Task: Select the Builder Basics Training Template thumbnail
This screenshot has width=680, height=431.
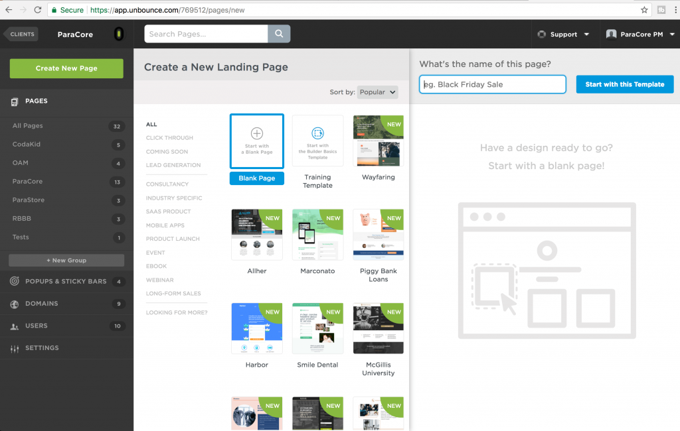Action: pos(317,141)
